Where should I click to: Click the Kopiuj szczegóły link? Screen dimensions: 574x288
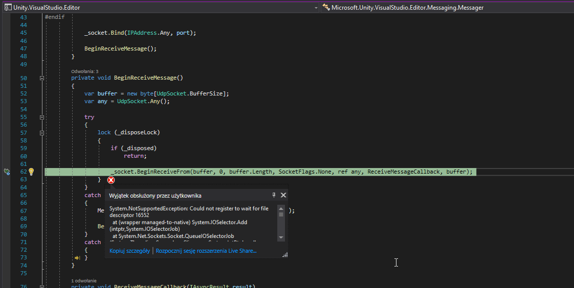click(x=129, y=251)
